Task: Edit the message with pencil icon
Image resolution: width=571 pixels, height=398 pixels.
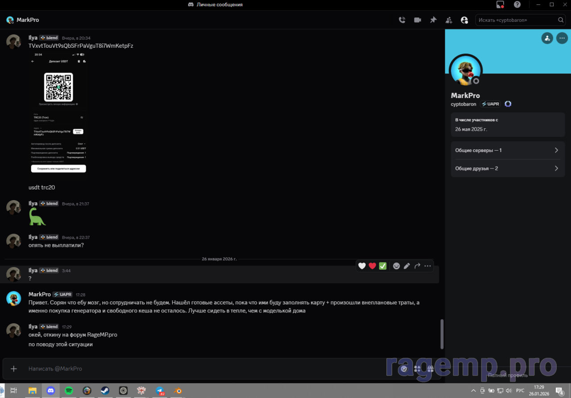Action: (407, 266)
